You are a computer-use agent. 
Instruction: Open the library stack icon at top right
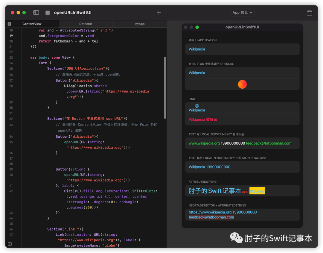(309, 13)
